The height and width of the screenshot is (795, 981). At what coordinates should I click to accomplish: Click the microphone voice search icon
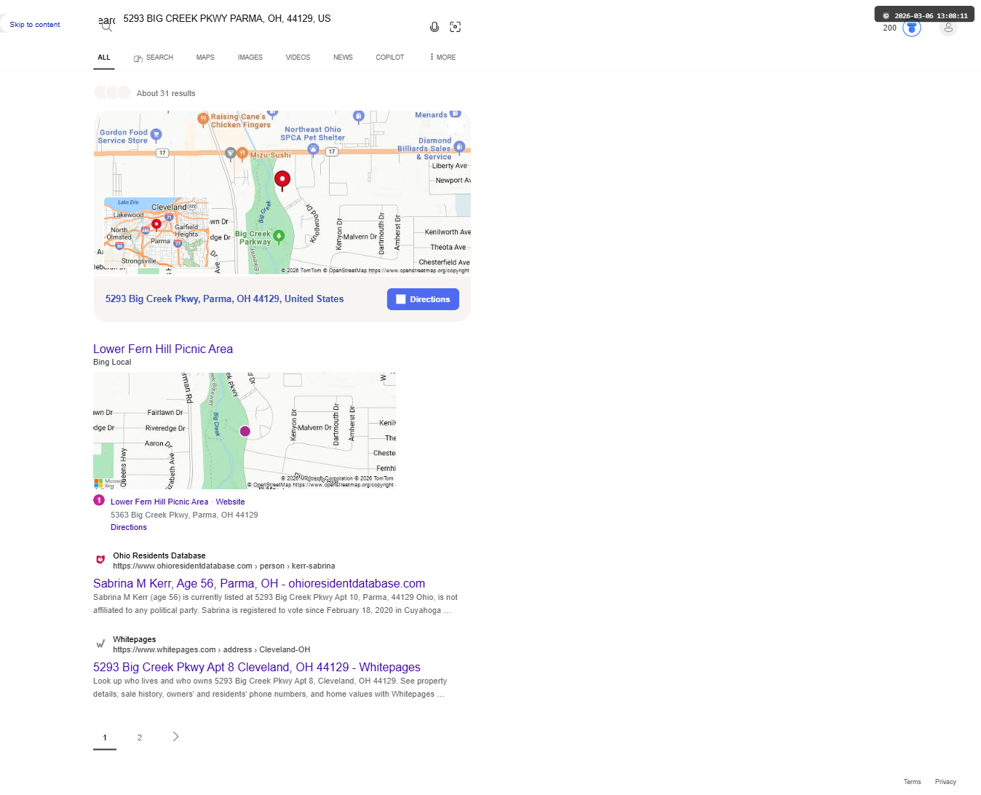[434, 27]
